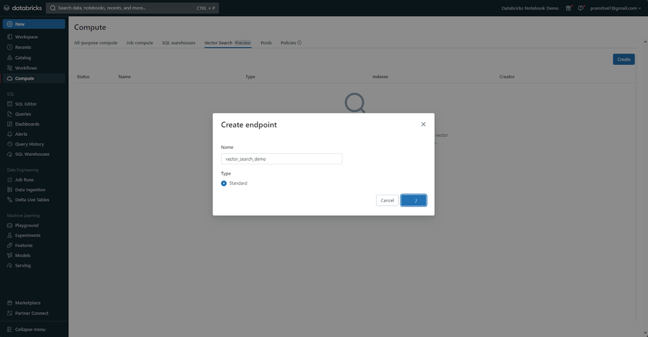Close the Create endpoint dialog
Image resolution: width=648 pixels, height=337 pixels.
(x=423, y=124)
